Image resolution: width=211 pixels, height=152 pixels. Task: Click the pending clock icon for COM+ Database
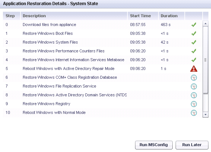[x=194, y=78]
